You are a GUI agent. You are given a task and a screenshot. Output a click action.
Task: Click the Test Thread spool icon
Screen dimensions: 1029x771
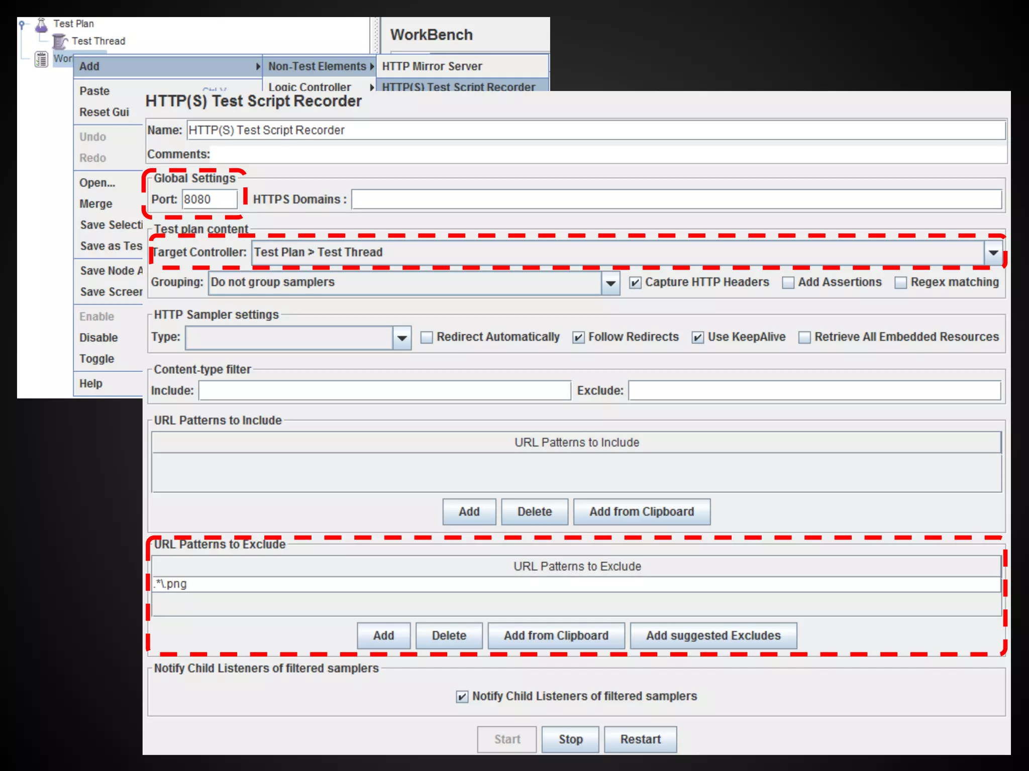[x=60, y=42]
